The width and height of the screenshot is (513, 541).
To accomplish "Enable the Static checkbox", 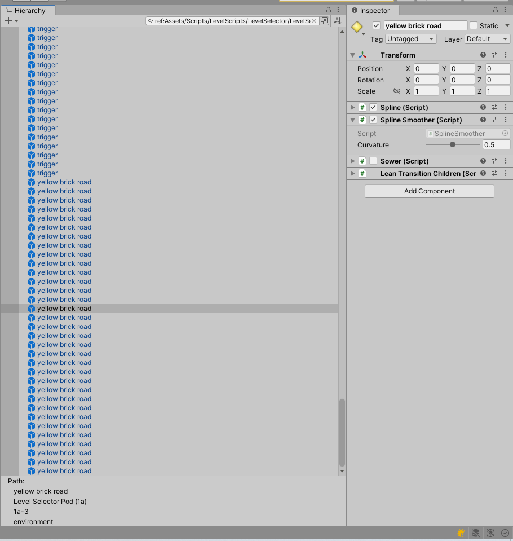I will (474, 25).
